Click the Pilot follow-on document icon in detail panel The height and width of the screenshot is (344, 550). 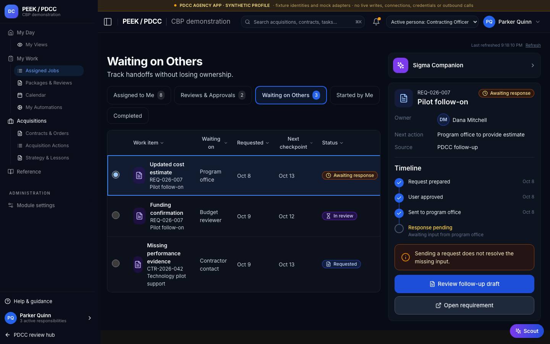[x=404, y=98]
